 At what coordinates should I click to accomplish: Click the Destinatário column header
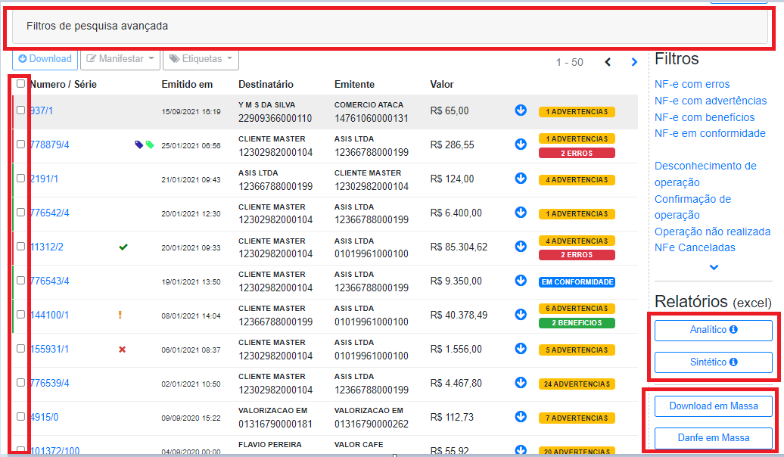266,84
